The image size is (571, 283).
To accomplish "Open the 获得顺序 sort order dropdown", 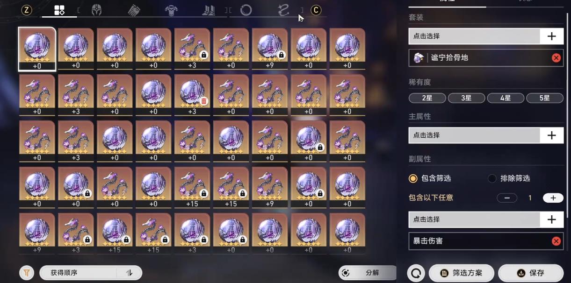I will tap(91, 273).
